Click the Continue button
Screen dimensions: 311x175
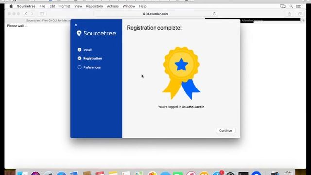click(x=225, y=131)
